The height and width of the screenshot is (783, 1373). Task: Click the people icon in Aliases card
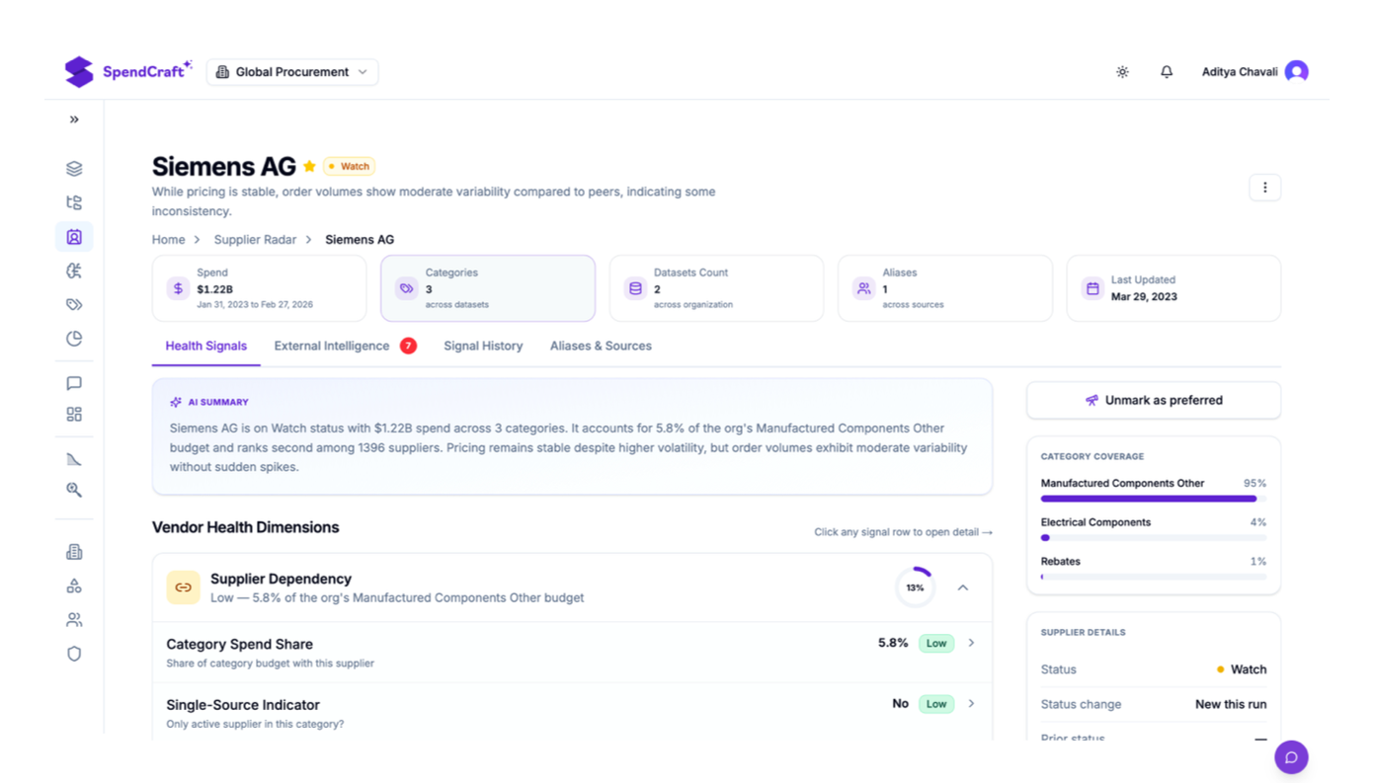point(864,288)
